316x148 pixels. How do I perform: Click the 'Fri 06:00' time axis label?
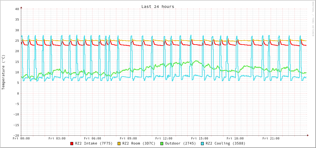93,138
